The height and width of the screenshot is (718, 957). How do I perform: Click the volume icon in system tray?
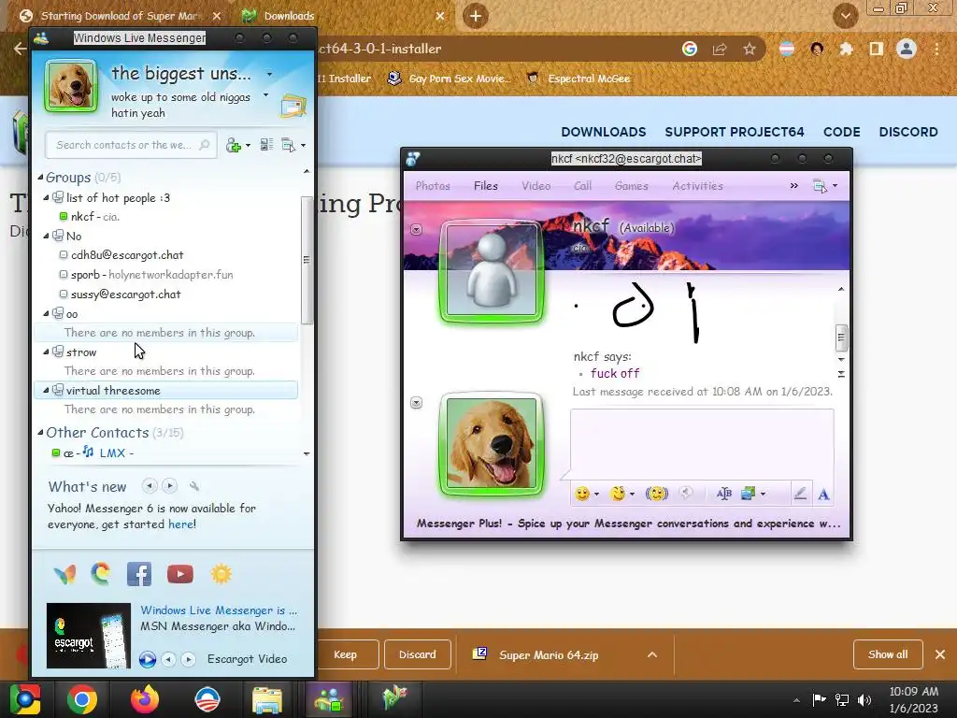pyautogui.click(x=864, y=699)
